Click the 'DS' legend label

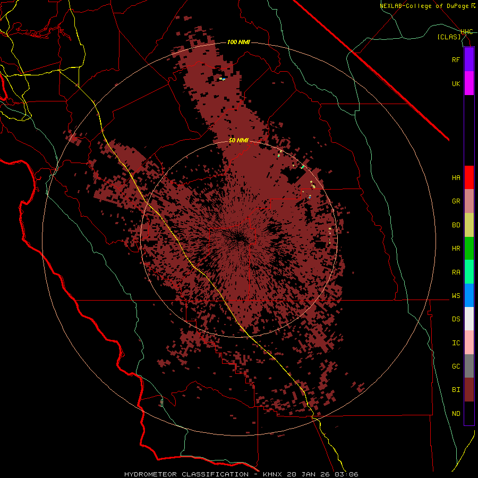(456, 319)
